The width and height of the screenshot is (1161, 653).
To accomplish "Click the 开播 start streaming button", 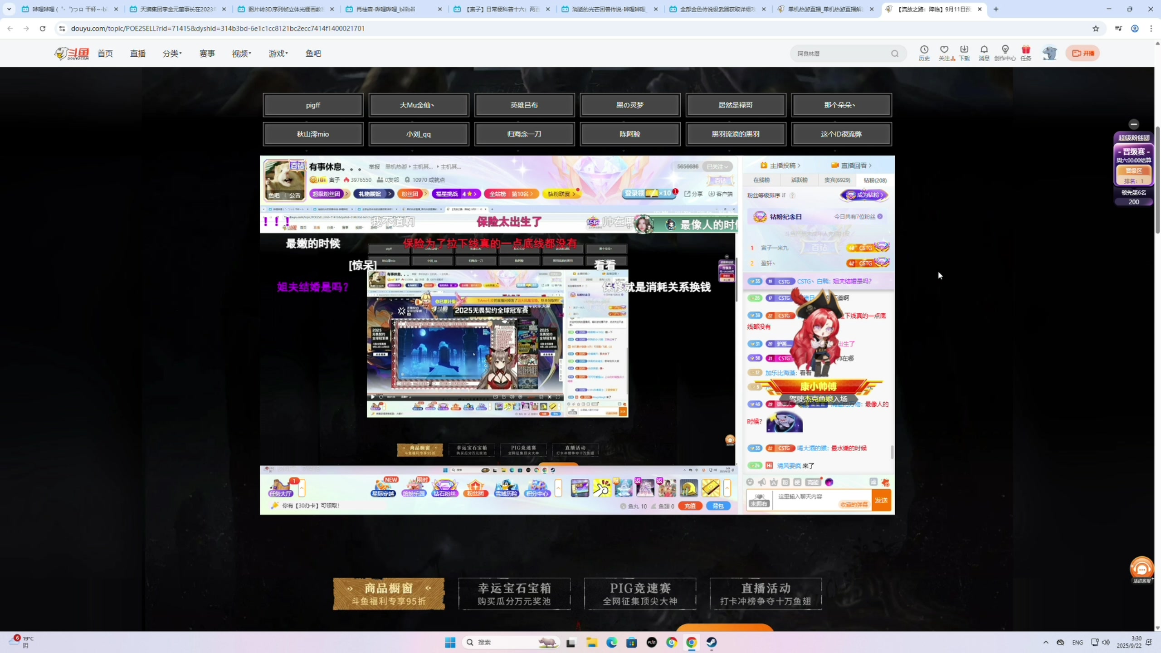I will click(x=1083, y=53).
